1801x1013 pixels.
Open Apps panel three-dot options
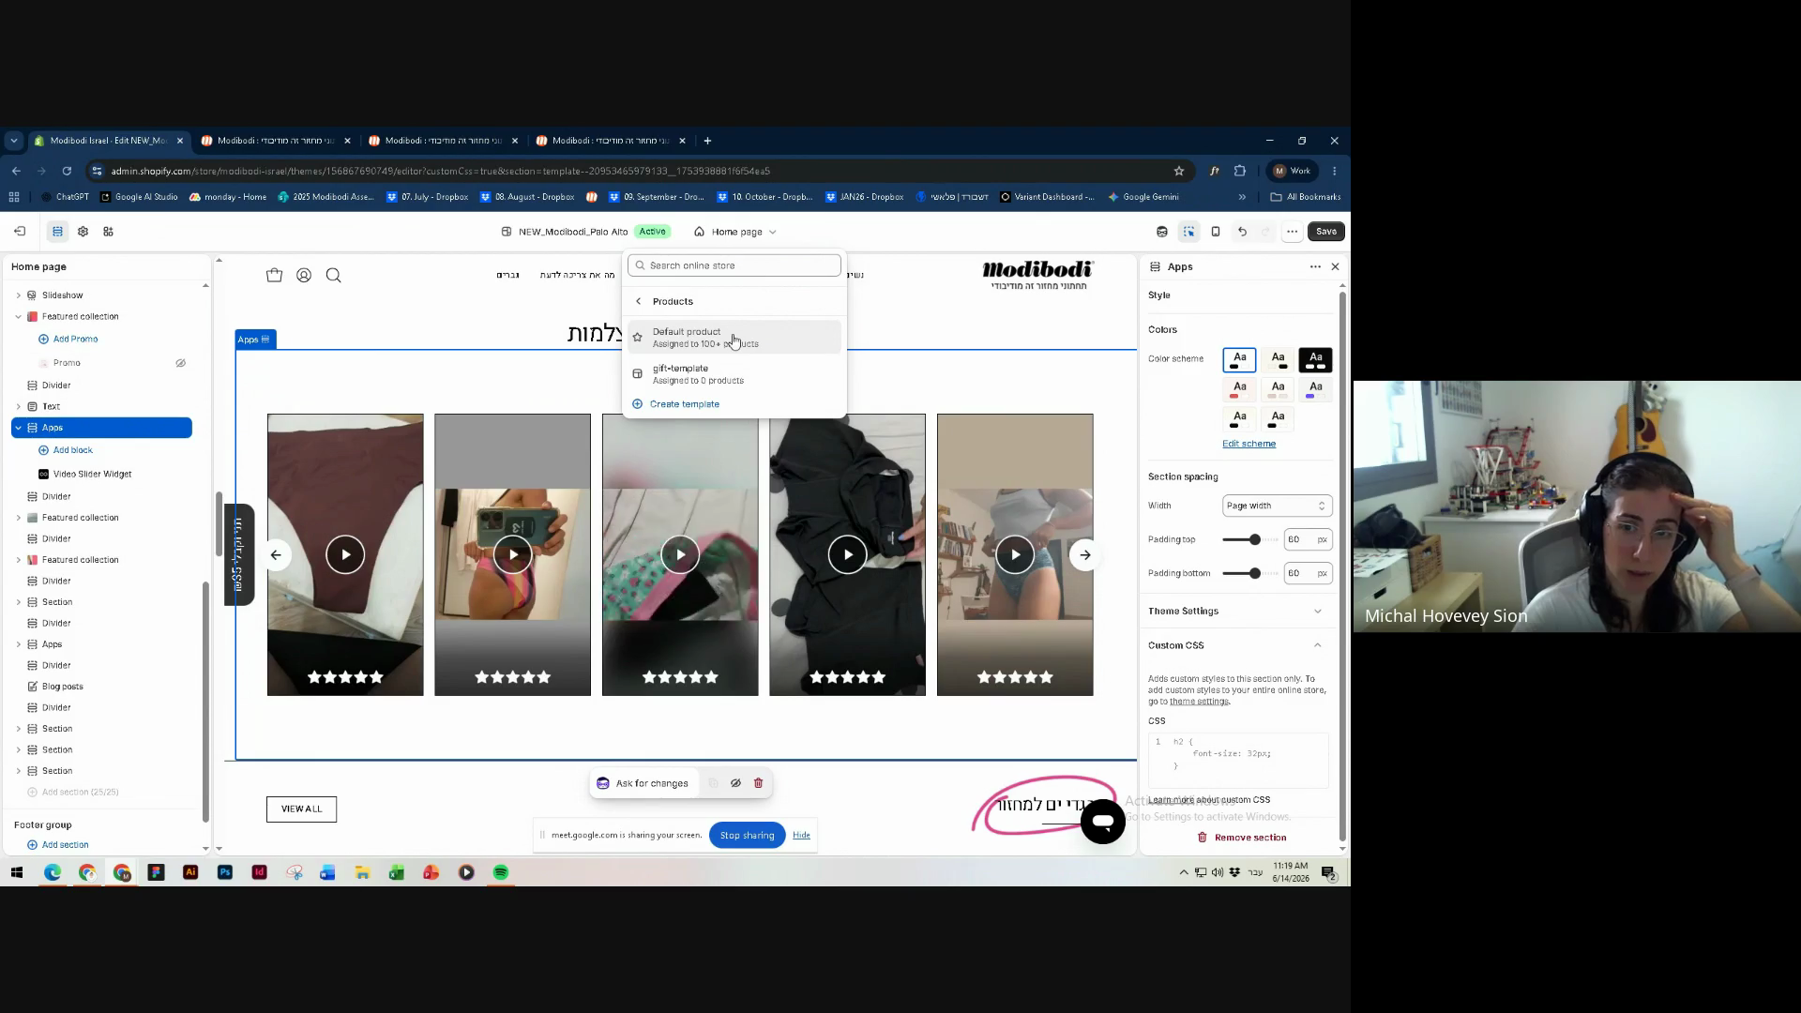(x=1315, y=266)
